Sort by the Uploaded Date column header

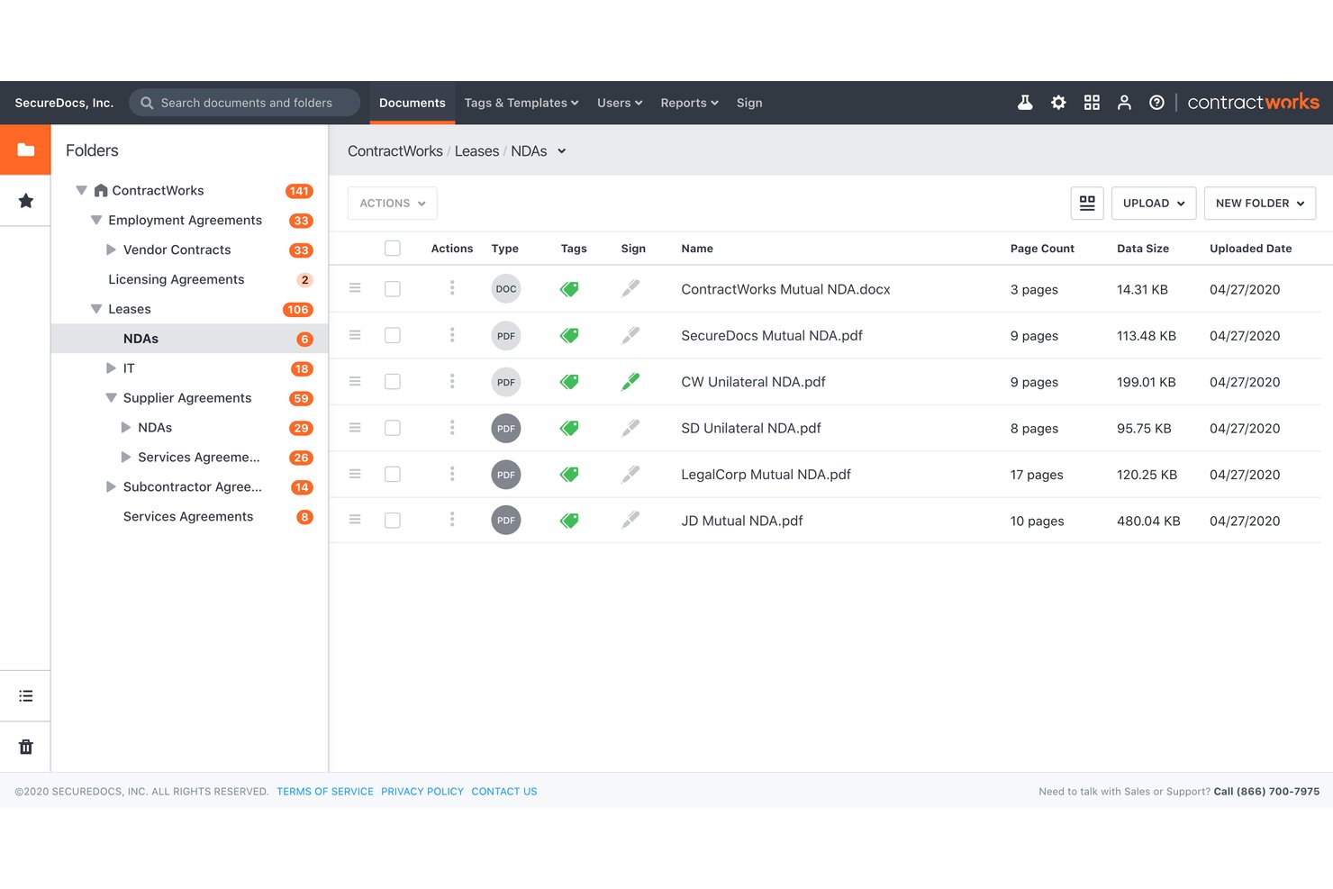1250,249
